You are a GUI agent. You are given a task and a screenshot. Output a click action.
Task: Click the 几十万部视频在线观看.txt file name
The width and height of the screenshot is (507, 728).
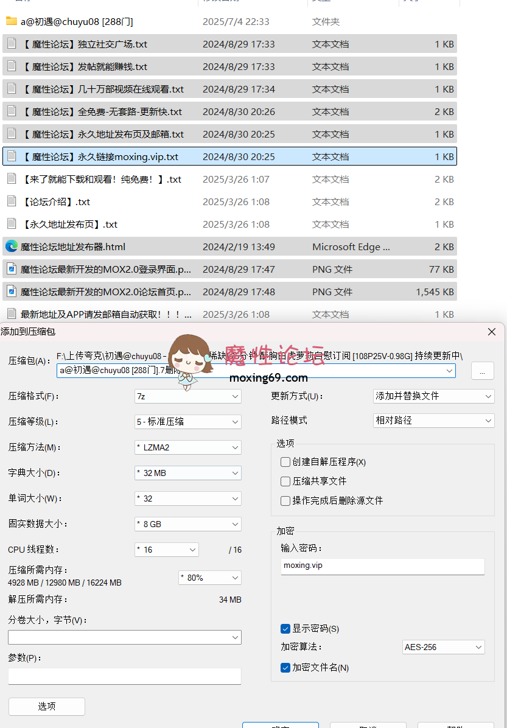102,89
